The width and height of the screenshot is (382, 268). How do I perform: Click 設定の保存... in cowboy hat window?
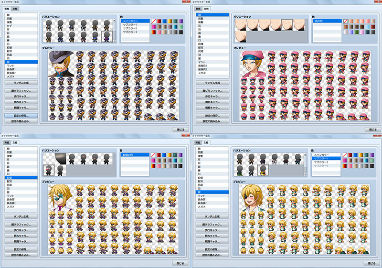click(21, 116)
